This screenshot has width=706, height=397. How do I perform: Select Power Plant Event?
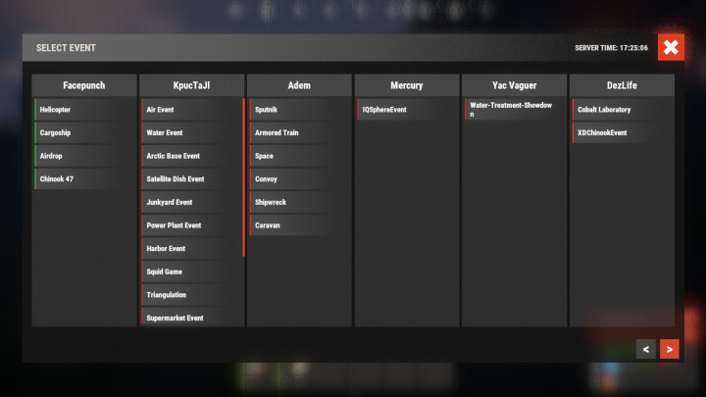click(191, 225)
